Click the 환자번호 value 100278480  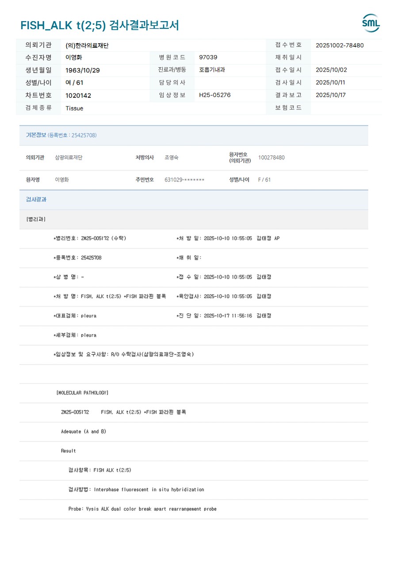pos(272,157)
